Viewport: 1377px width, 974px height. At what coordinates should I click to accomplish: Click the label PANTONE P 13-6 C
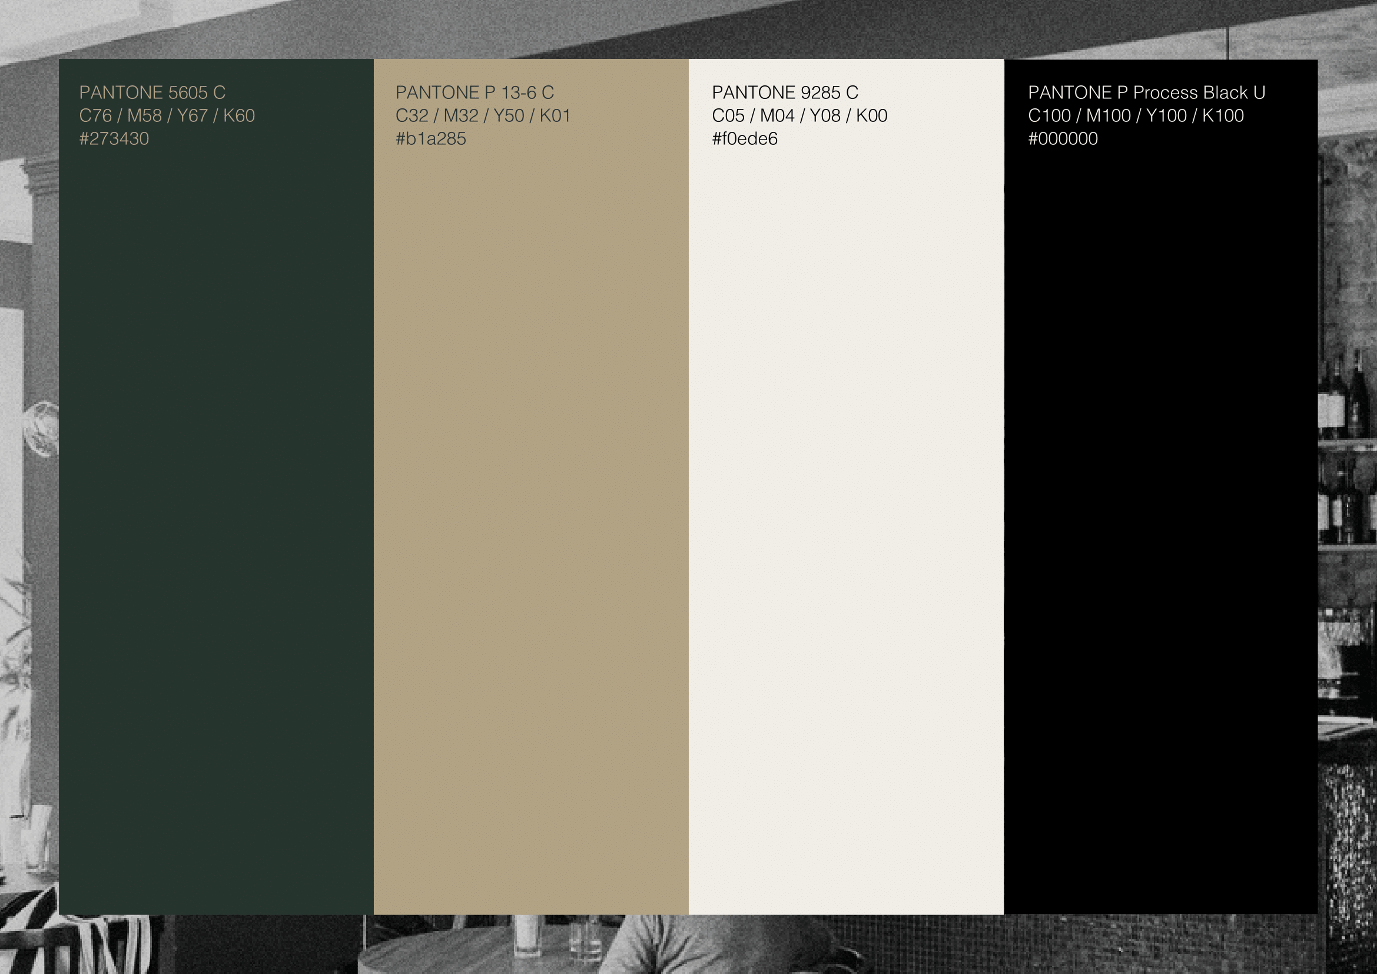[x=475, y=93]
